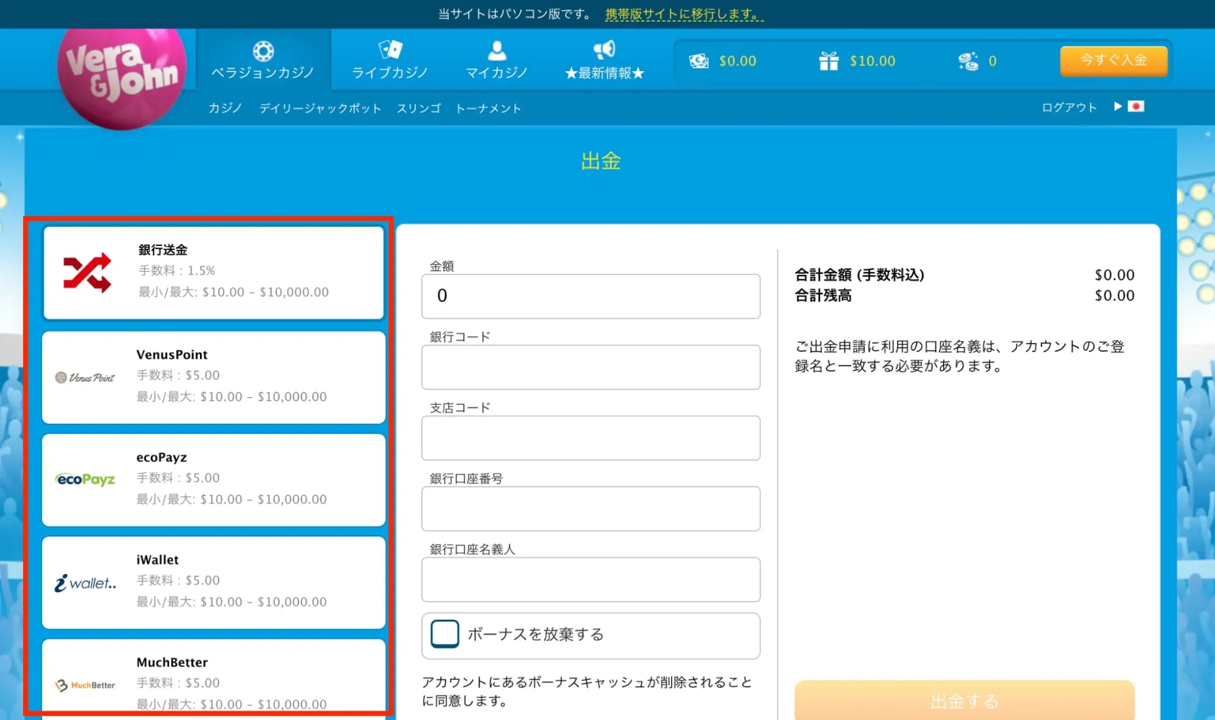Click the ボーナスを放棄する label text
The image size is (1215, 720).
click(535, 634)
